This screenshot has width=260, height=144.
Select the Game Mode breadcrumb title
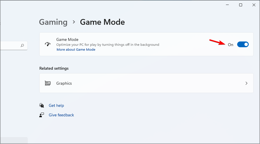(x=102, y=22)
